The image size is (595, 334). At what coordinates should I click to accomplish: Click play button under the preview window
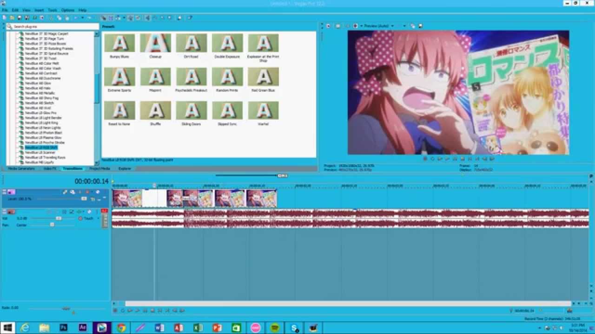pos(447,159)
